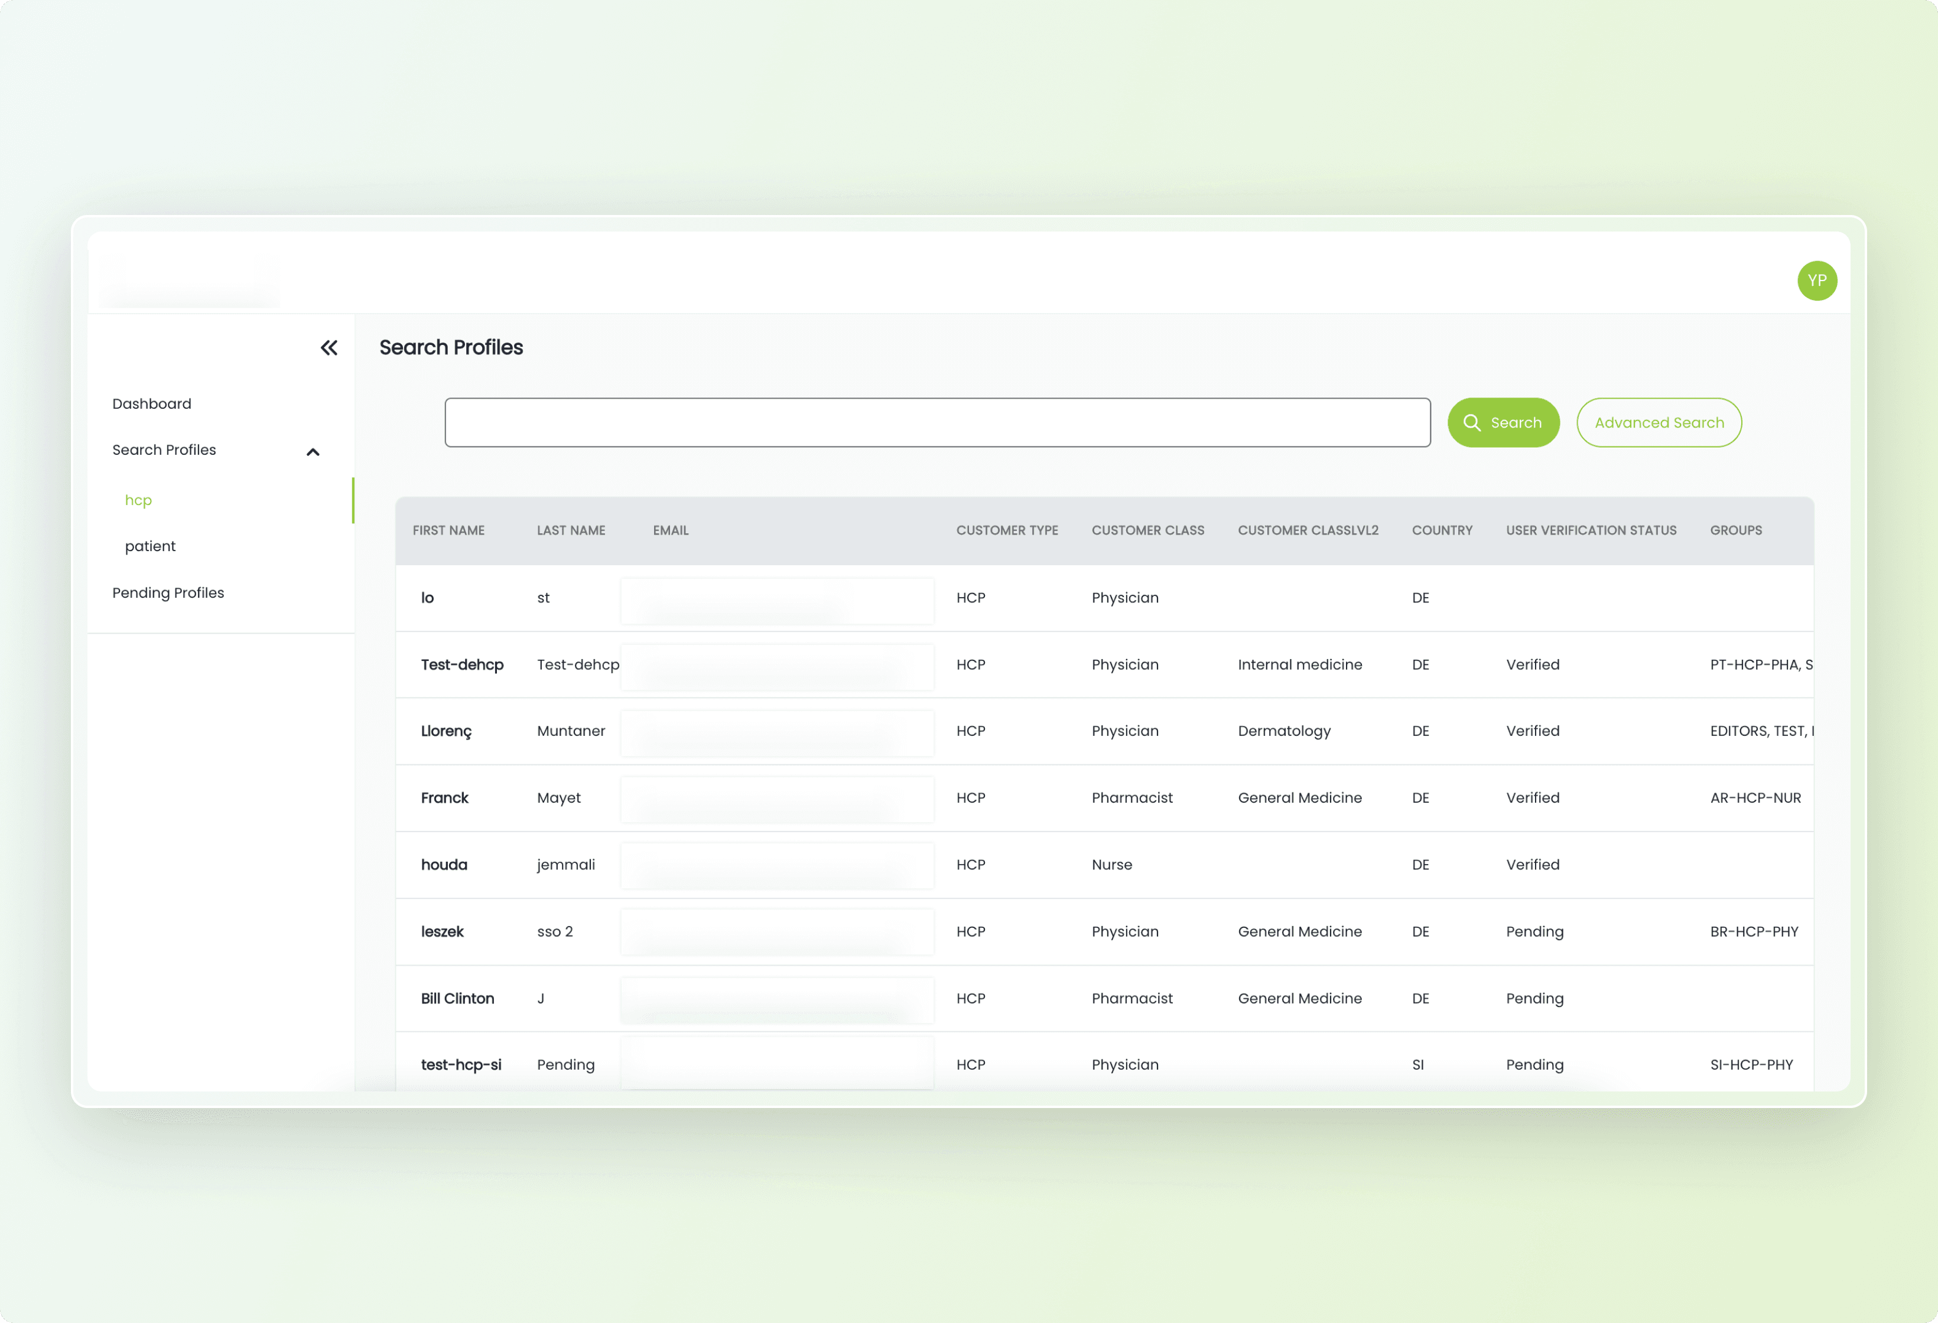Focus the profile search input field

coord(937,423)
